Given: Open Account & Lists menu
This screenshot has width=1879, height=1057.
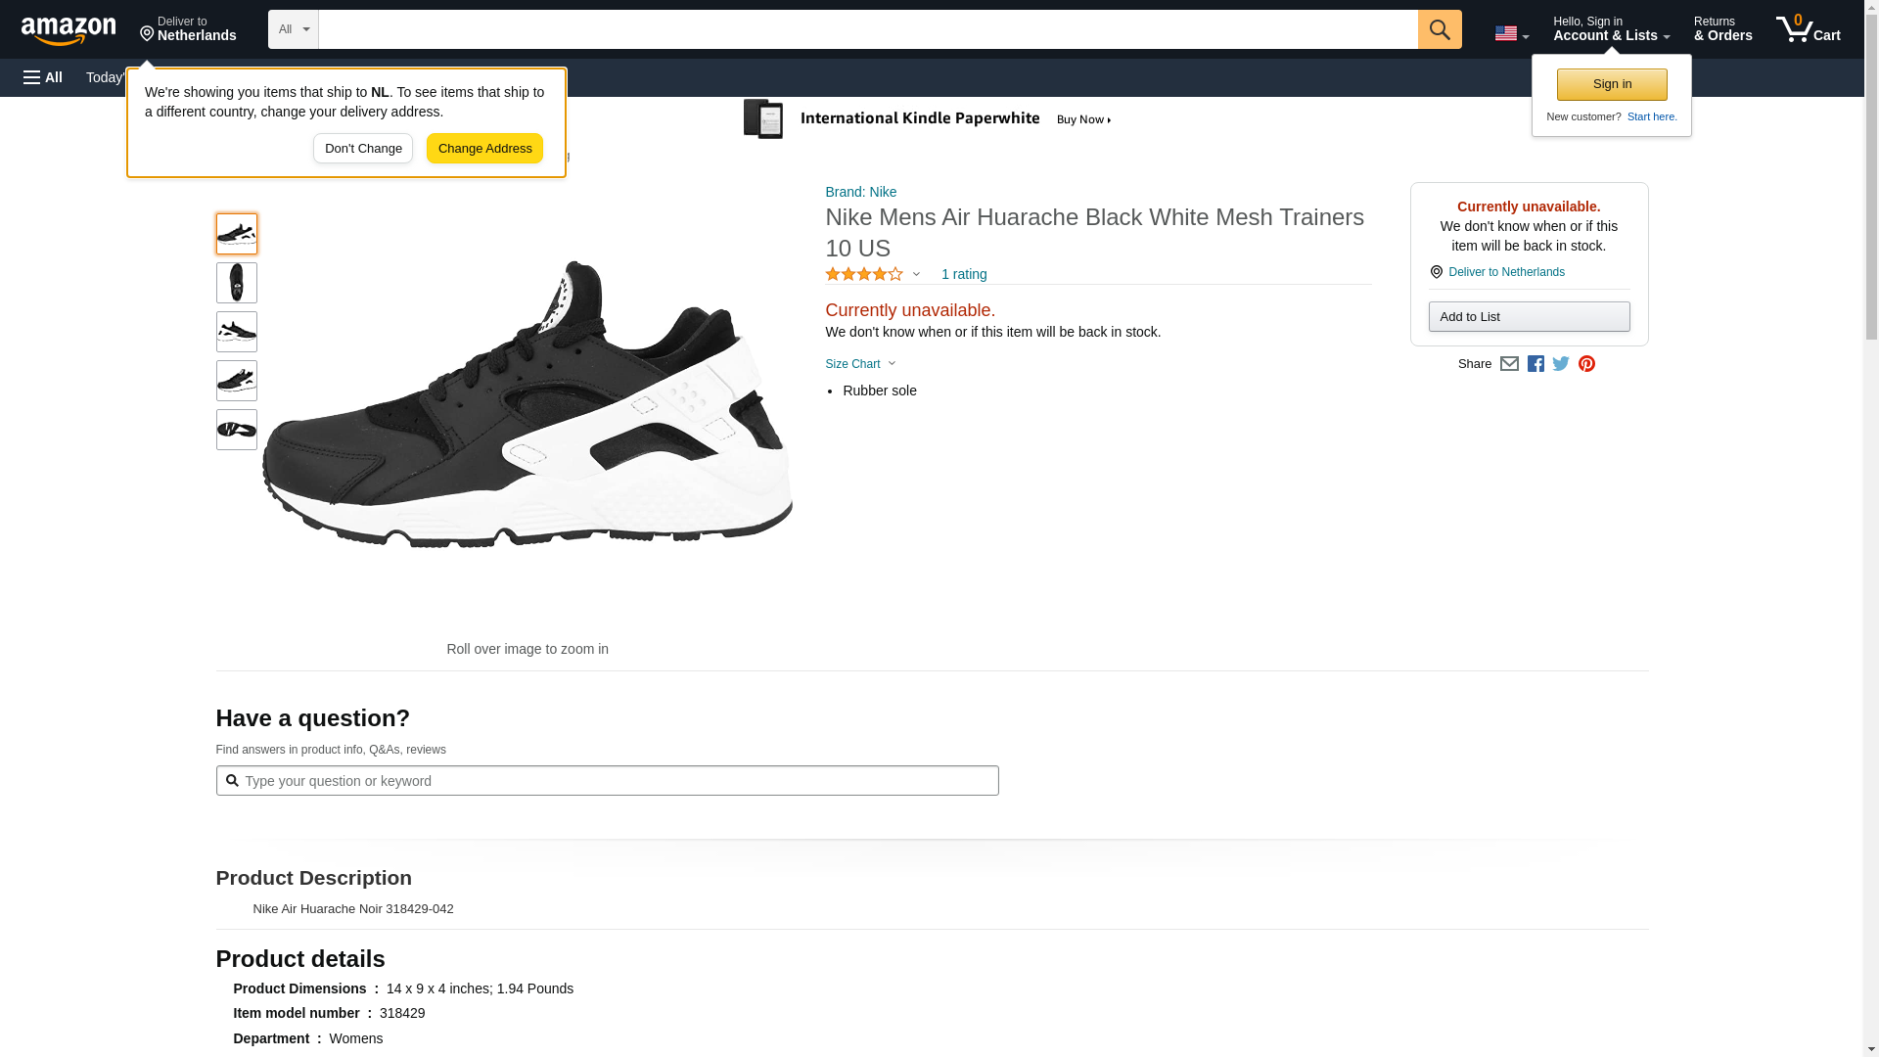Looking at the screenshot, I should [x=1611, y=29].
